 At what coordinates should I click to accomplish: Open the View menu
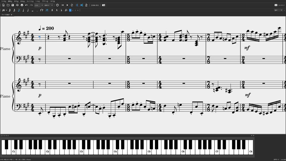pos(16,1)
